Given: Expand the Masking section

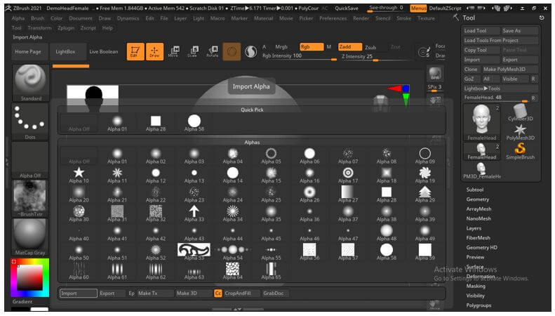Looking at the screenshot, I should [476, 287].
